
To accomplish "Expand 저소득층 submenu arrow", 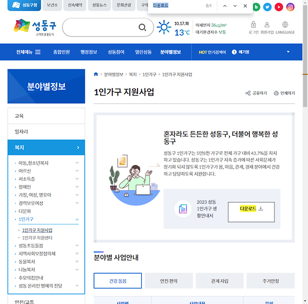I will [77, 179].
